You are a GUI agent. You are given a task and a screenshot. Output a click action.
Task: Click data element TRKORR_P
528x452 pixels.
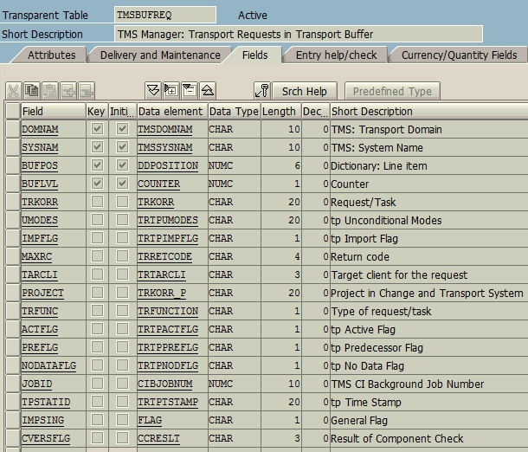pos(162,293)
